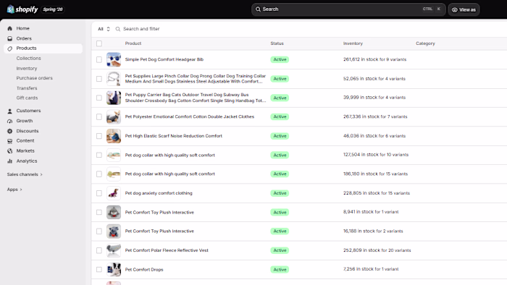
Task: Click '52,065 in stock for 4 variants'
Action: (374, 79)
